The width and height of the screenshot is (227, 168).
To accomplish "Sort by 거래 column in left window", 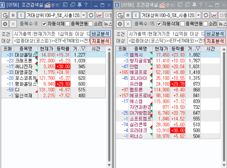I will 78,49.
